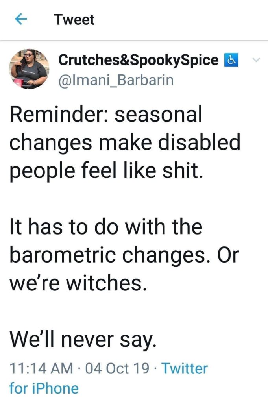The image size is (268, 403).
Task: Select the "Reminder: seasonal" first tweet line
Action: [105, 115]
